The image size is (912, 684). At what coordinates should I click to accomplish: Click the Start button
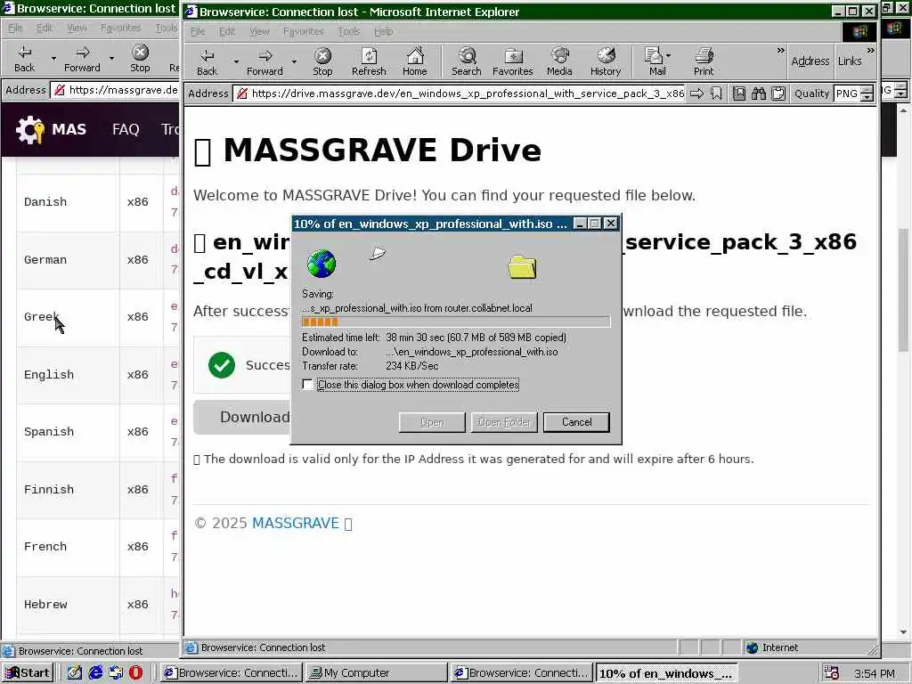click(x=28, y=673)
